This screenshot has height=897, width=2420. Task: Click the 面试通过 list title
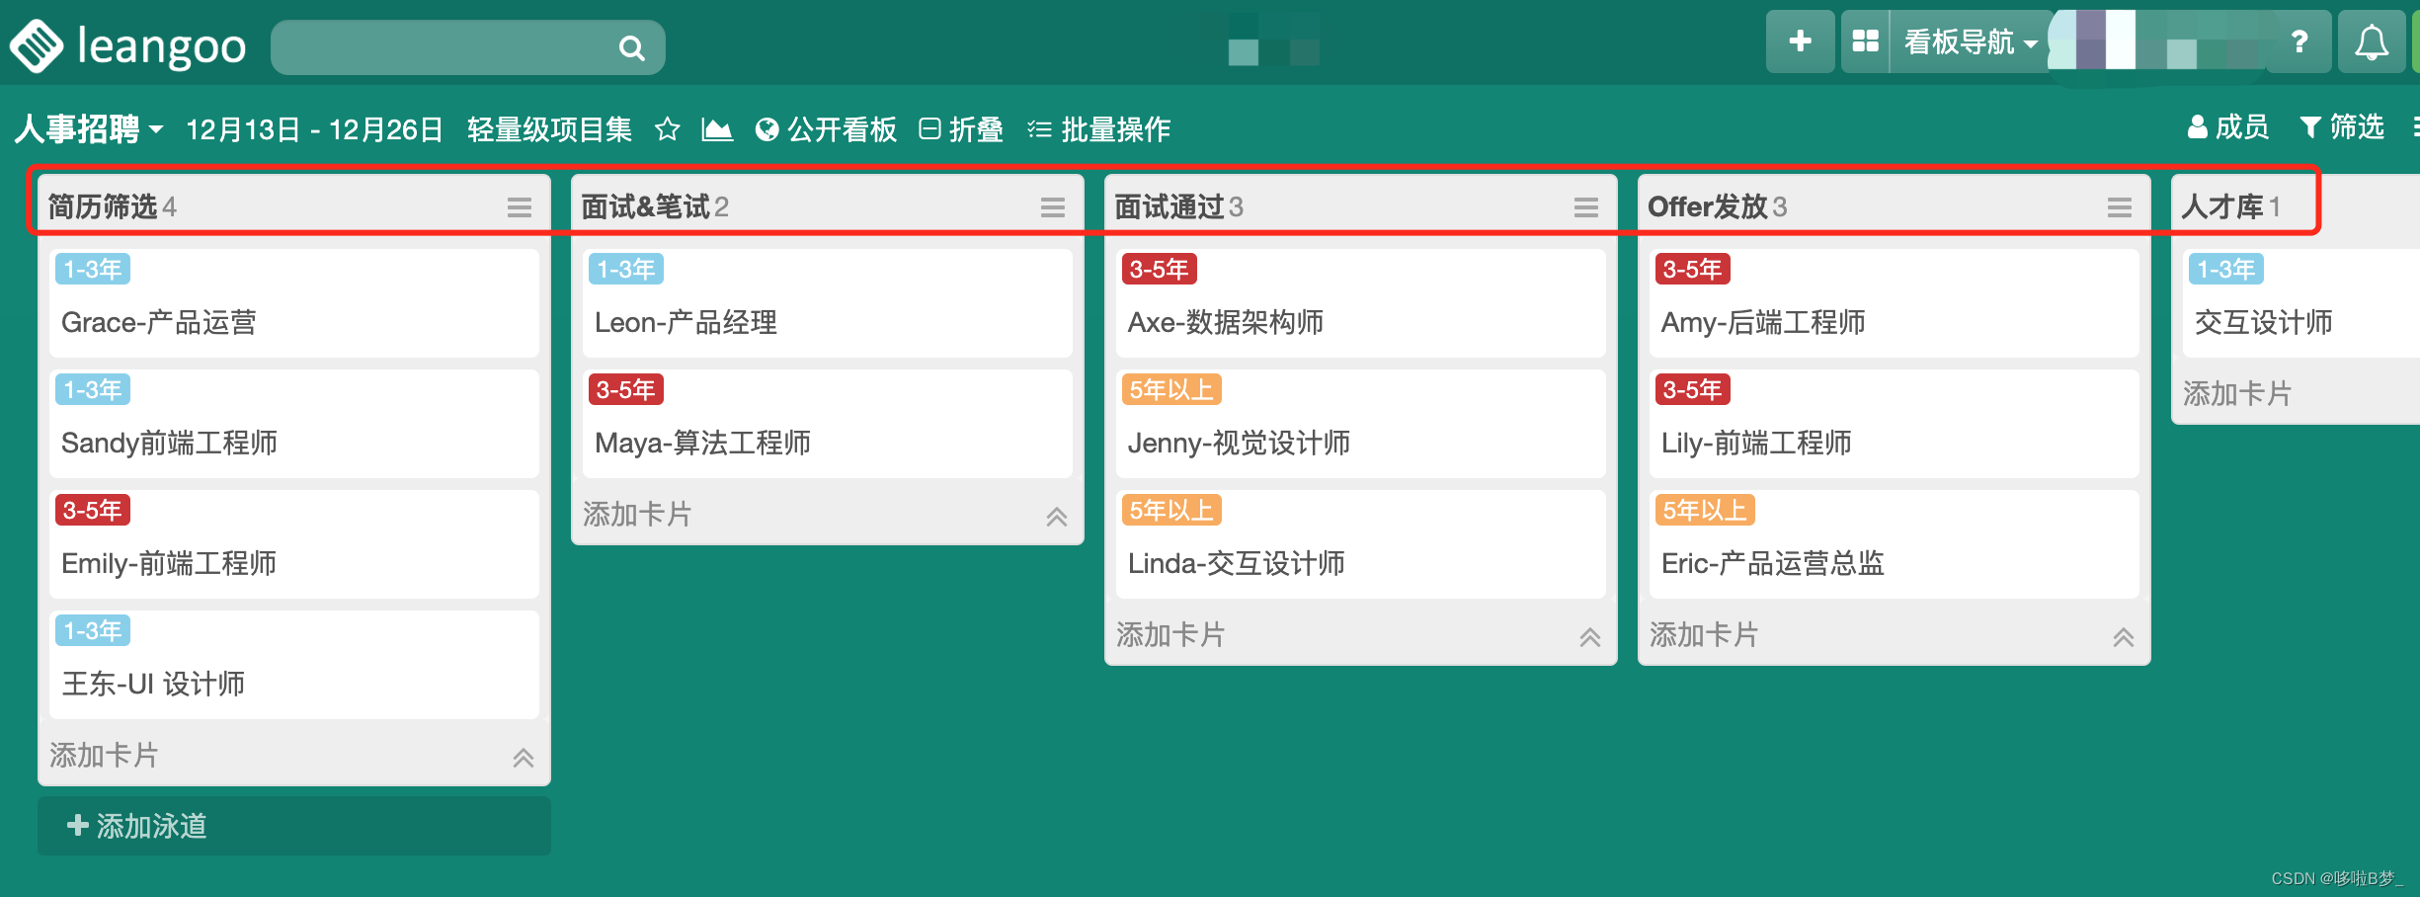[1170, 206]
